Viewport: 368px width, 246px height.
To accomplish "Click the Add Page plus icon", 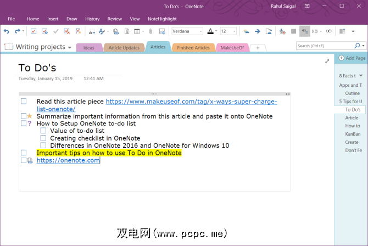I will point(342,58).
